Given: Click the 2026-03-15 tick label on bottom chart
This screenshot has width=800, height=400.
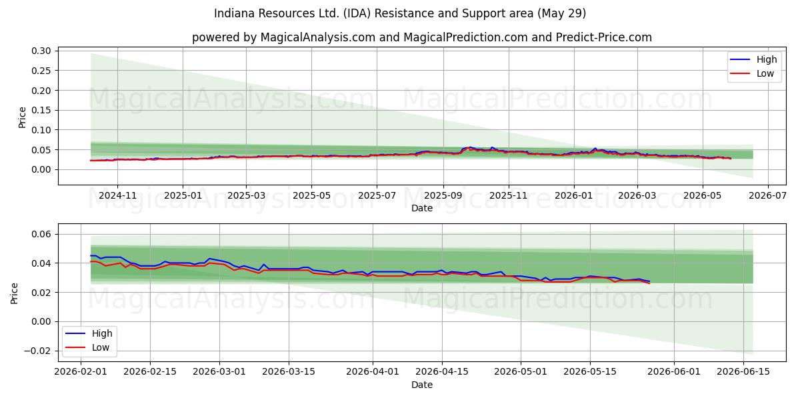Looking at the screenshot, I should [x=289, y=373].
